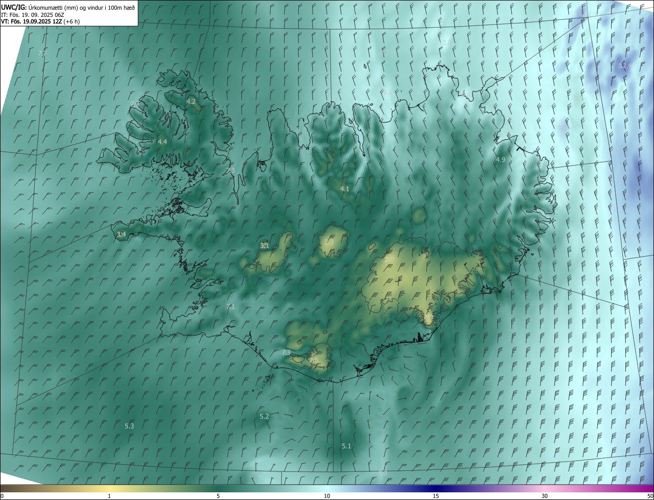Click the 9.0 value label in the northeast

coord(578,98)
